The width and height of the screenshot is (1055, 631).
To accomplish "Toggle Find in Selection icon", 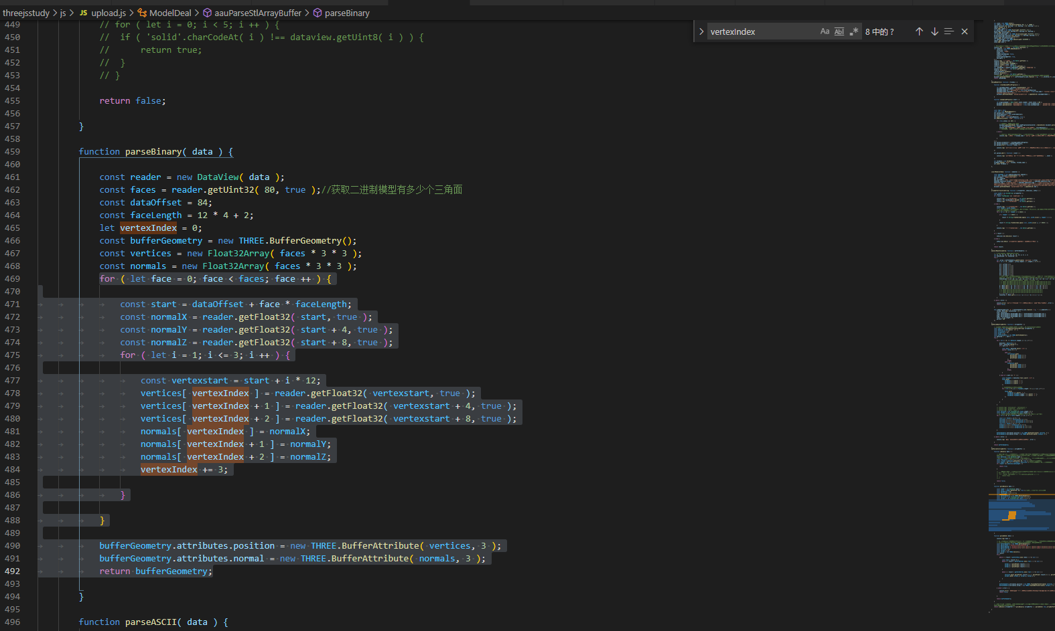I will pos(949,31).
